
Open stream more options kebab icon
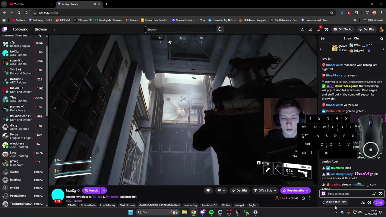click(309, 198)
